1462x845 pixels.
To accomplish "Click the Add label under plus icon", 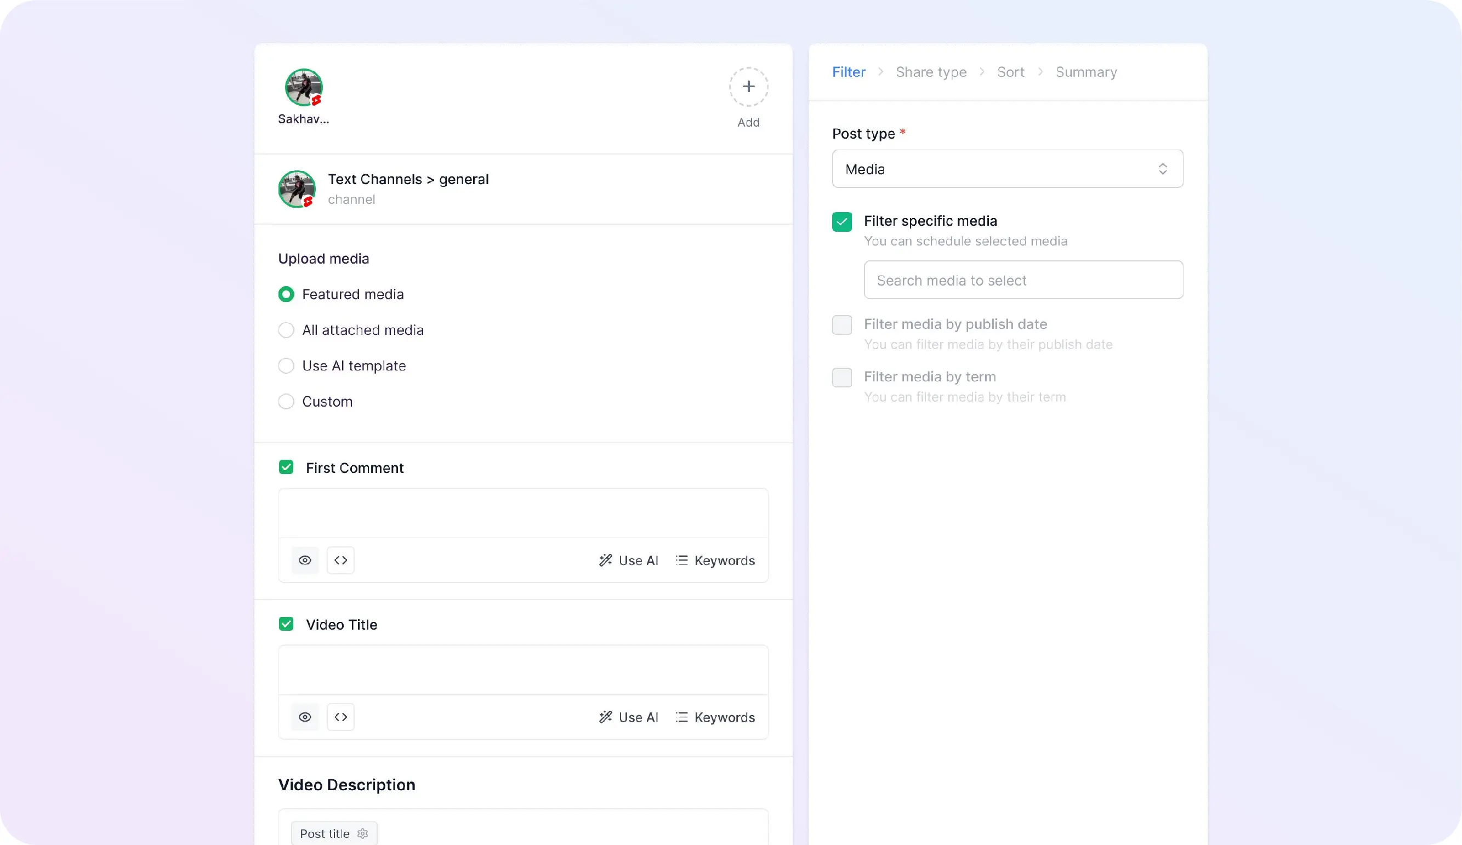I will pos(748,122).
